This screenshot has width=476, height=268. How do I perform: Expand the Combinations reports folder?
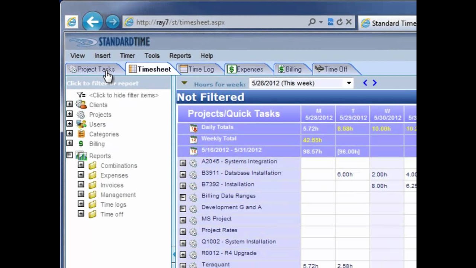81,165
